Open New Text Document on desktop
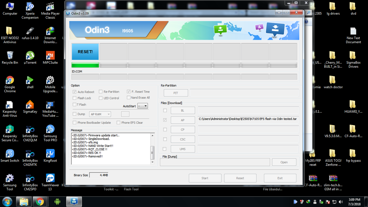 (353, 35)
